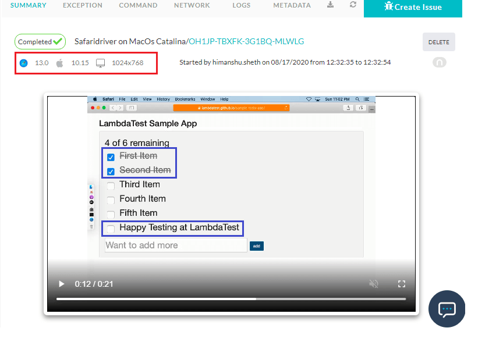Select the Safari browser version icon
This screenshot has width=503, height=349.
23,62
